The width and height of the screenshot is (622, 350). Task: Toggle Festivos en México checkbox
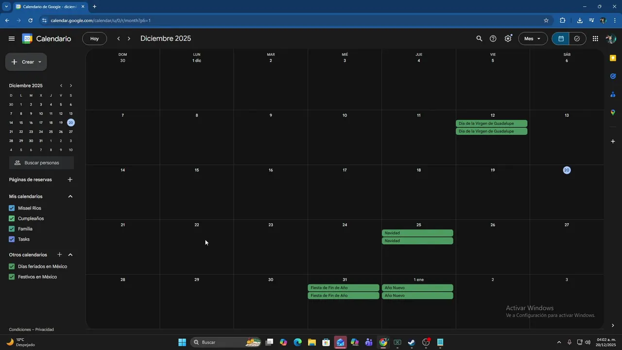click(12, 277)
